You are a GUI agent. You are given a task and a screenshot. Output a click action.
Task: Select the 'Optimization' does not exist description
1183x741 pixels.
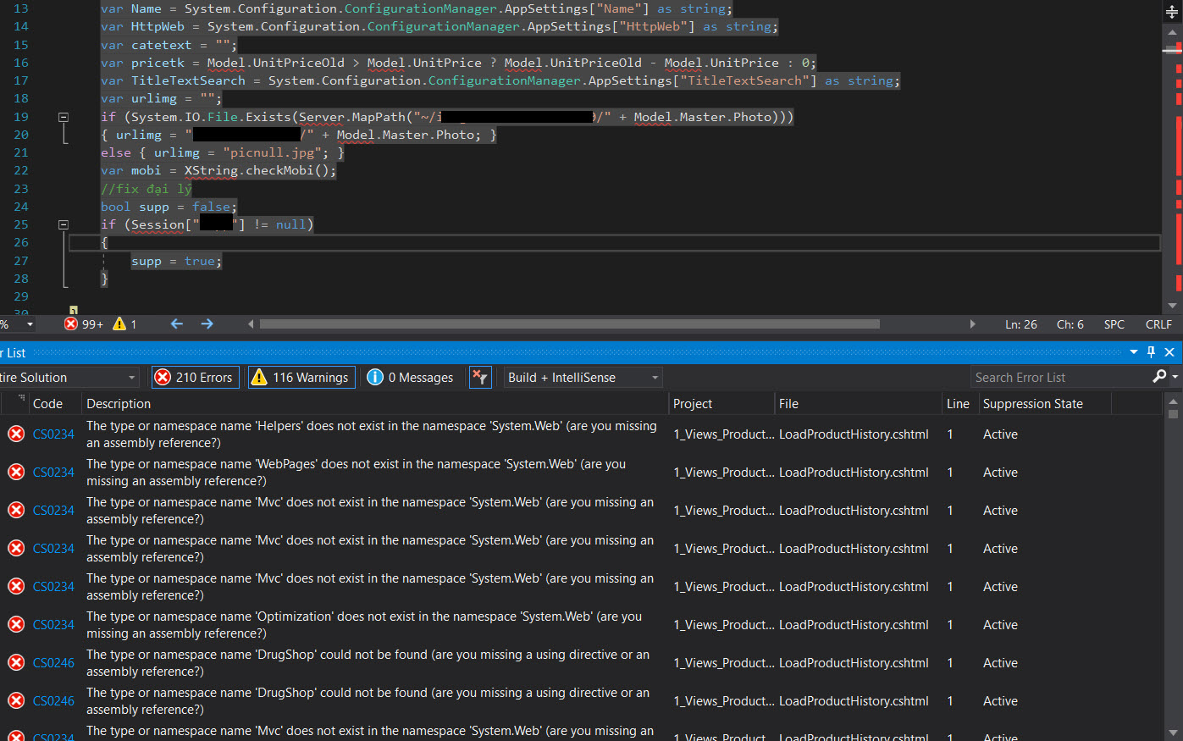tap(364, 625)
